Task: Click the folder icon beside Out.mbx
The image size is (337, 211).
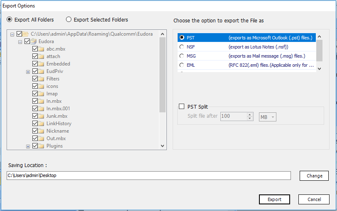Action: 42,138
